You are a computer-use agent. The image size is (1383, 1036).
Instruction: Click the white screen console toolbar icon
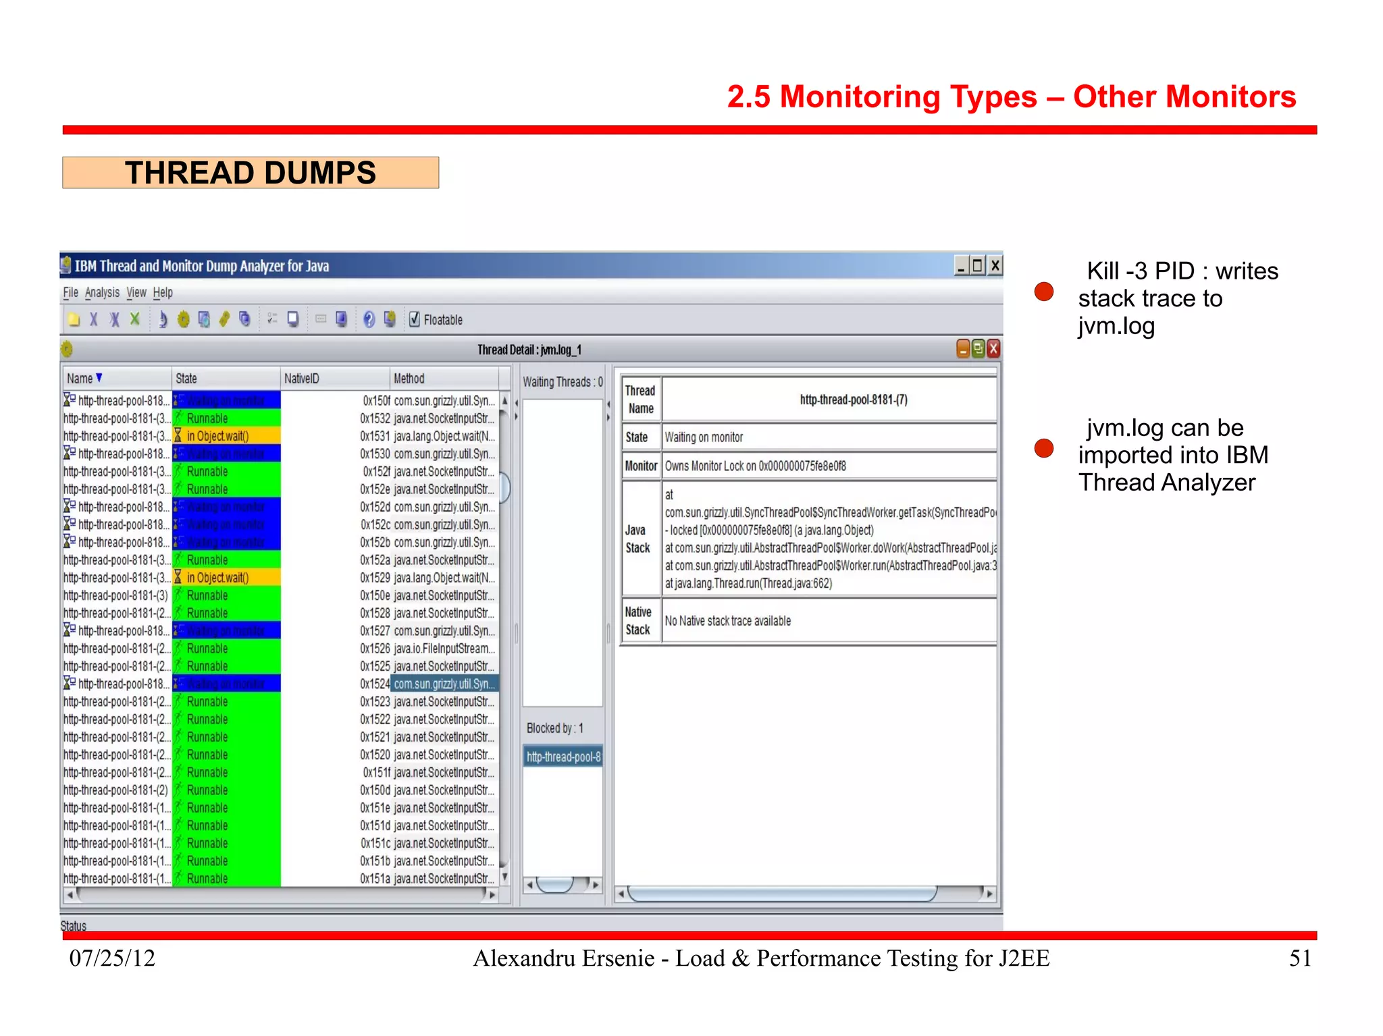tap(293, 319)
